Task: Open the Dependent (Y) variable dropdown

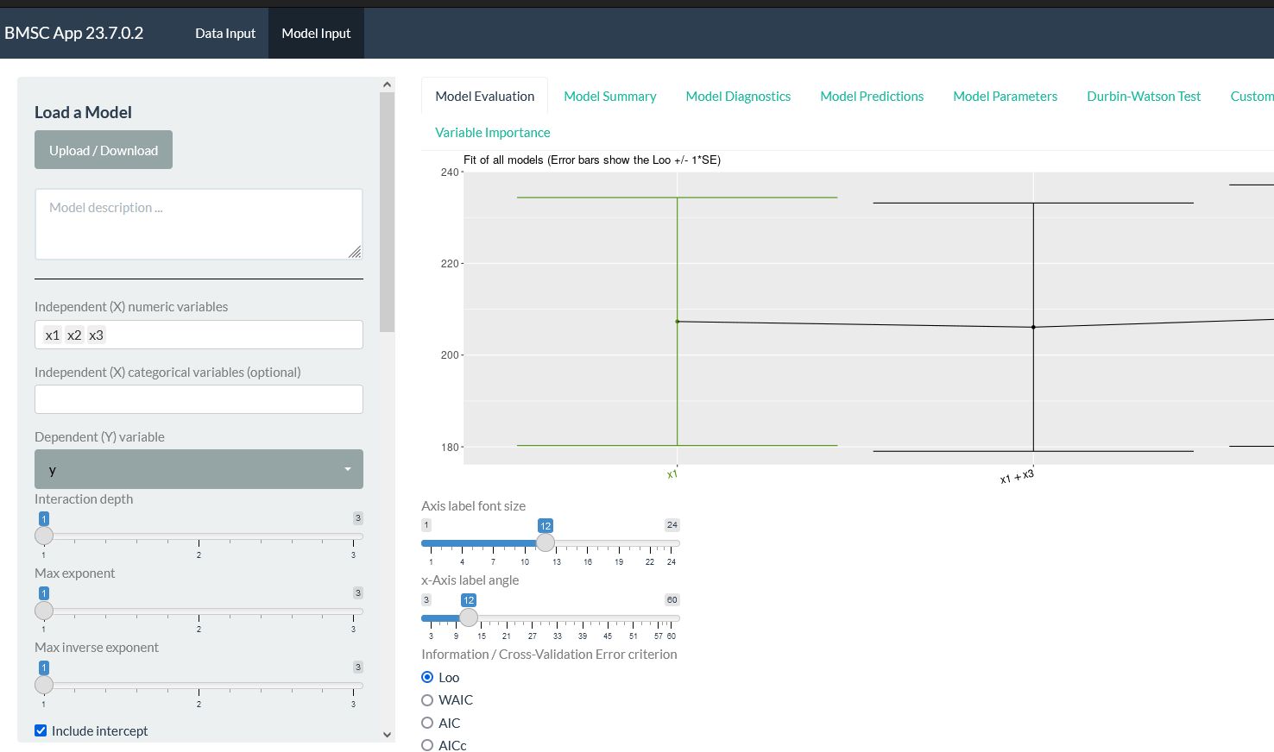Action: [199, 469]
